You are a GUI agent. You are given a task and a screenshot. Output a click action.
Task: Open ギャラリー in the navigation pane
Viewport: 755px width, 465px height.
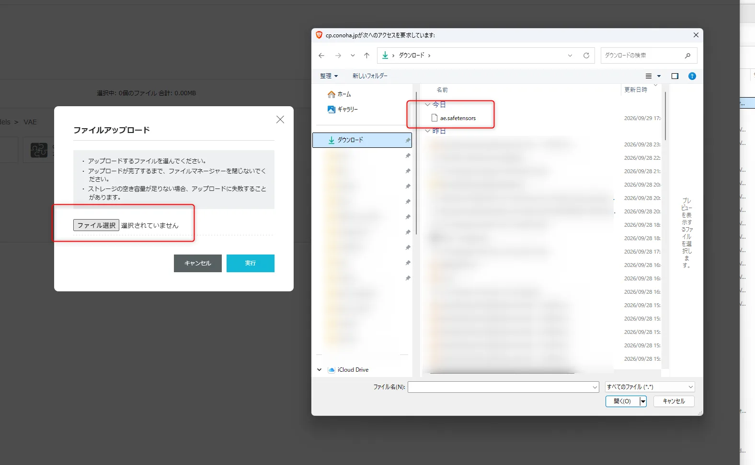coord(343,109)
